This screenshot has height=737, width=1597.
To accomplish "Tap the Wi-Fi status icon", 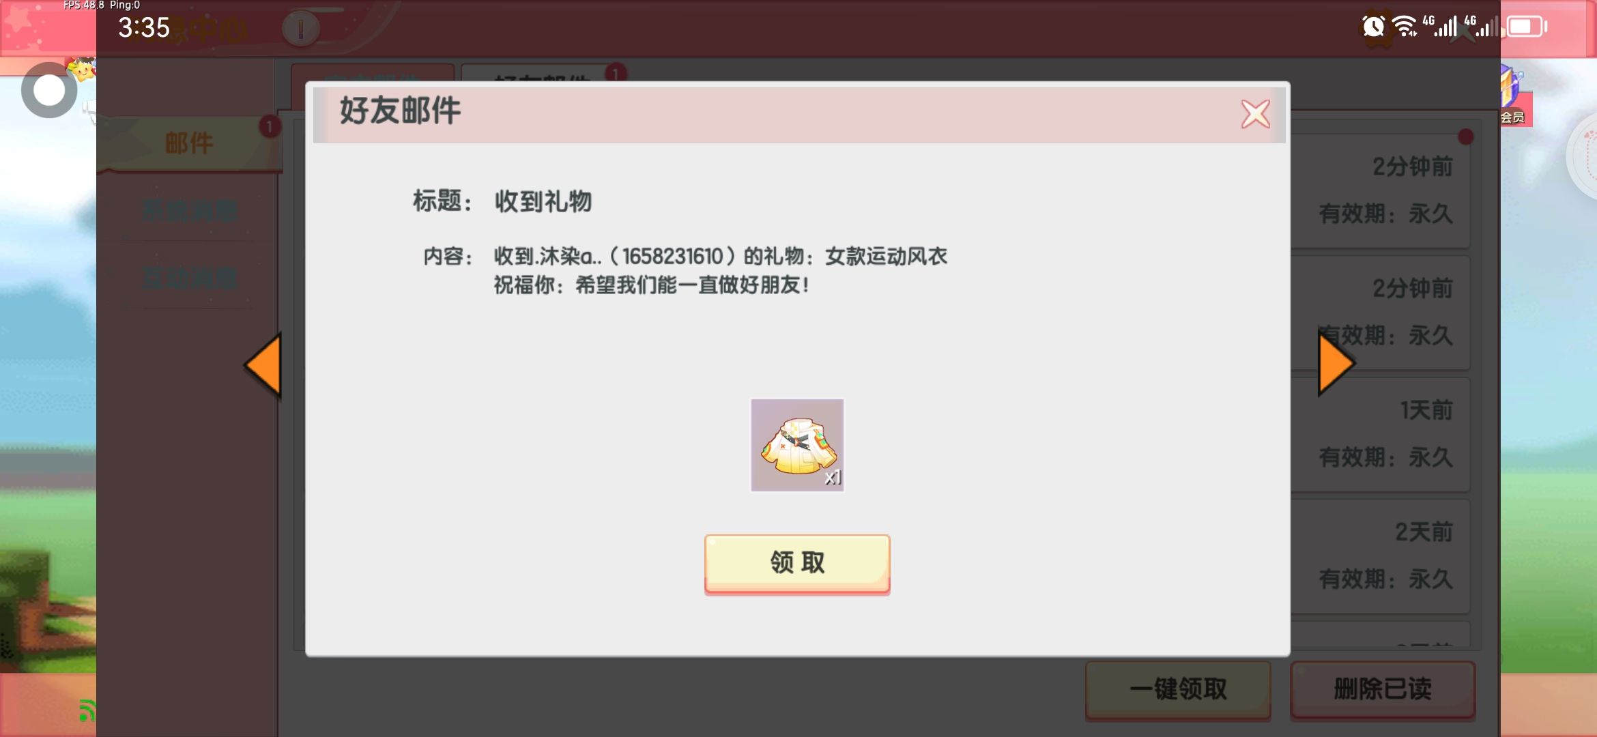I will pos(1405,27).
